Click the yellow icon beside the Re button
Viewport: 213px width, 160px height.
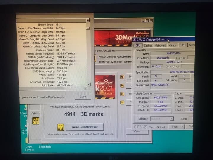[x=122, y=94]
